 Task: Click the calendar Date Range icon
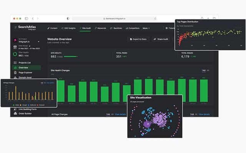(x=15, y=47)
